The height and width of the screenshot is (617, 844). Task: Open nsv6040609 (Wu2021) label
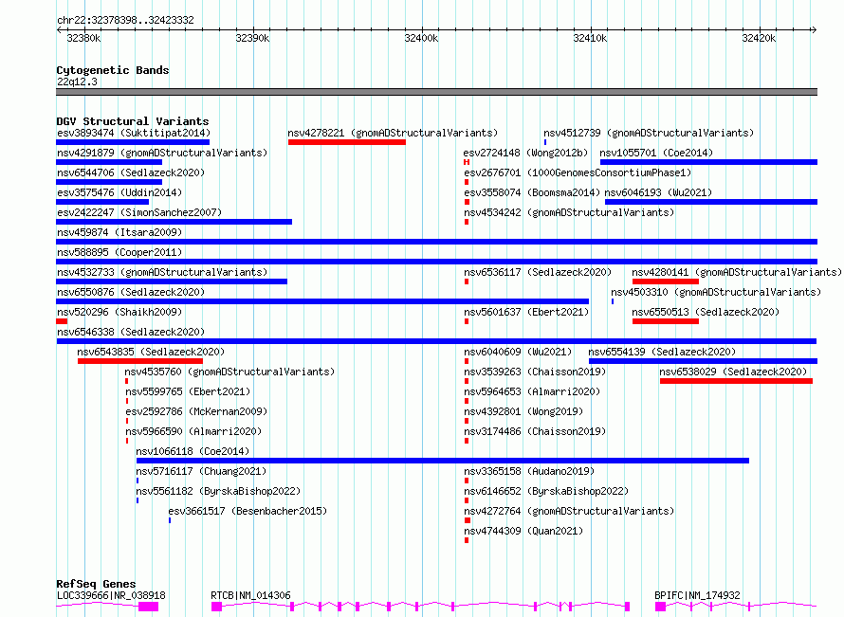tap(518, 352)
